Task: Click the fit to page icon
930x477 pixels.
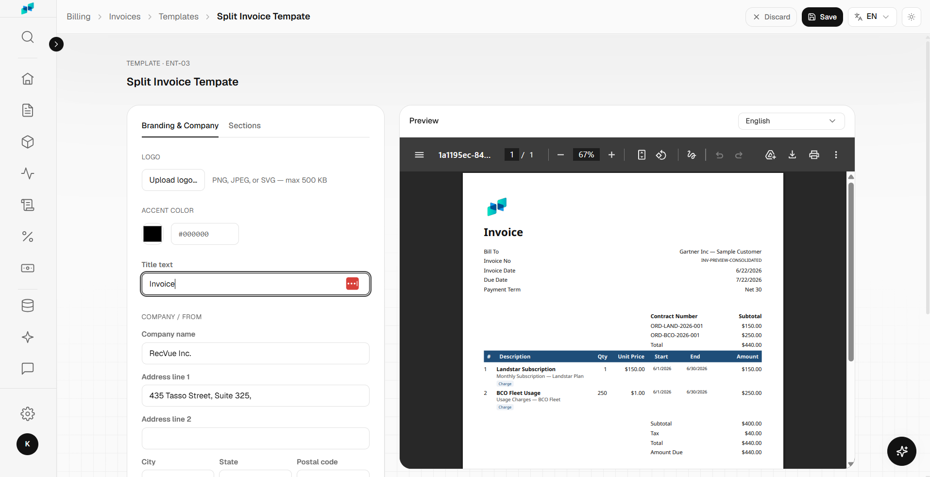Action: 642,155
